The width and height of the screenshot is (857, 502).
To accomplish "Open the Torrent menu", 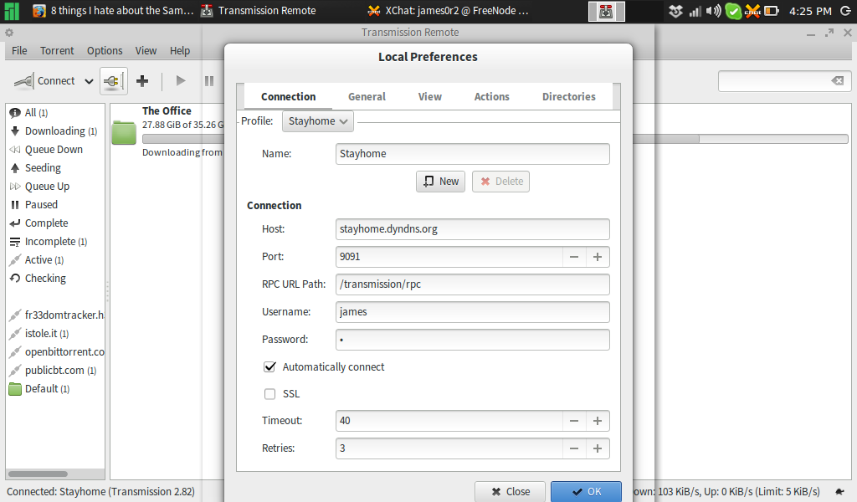I will pos(57,51).
